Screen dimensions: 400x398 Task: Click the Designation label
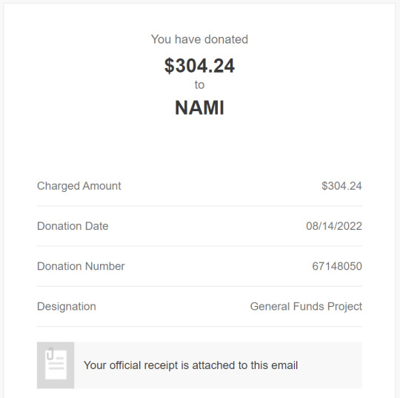(x=67, y=306)
